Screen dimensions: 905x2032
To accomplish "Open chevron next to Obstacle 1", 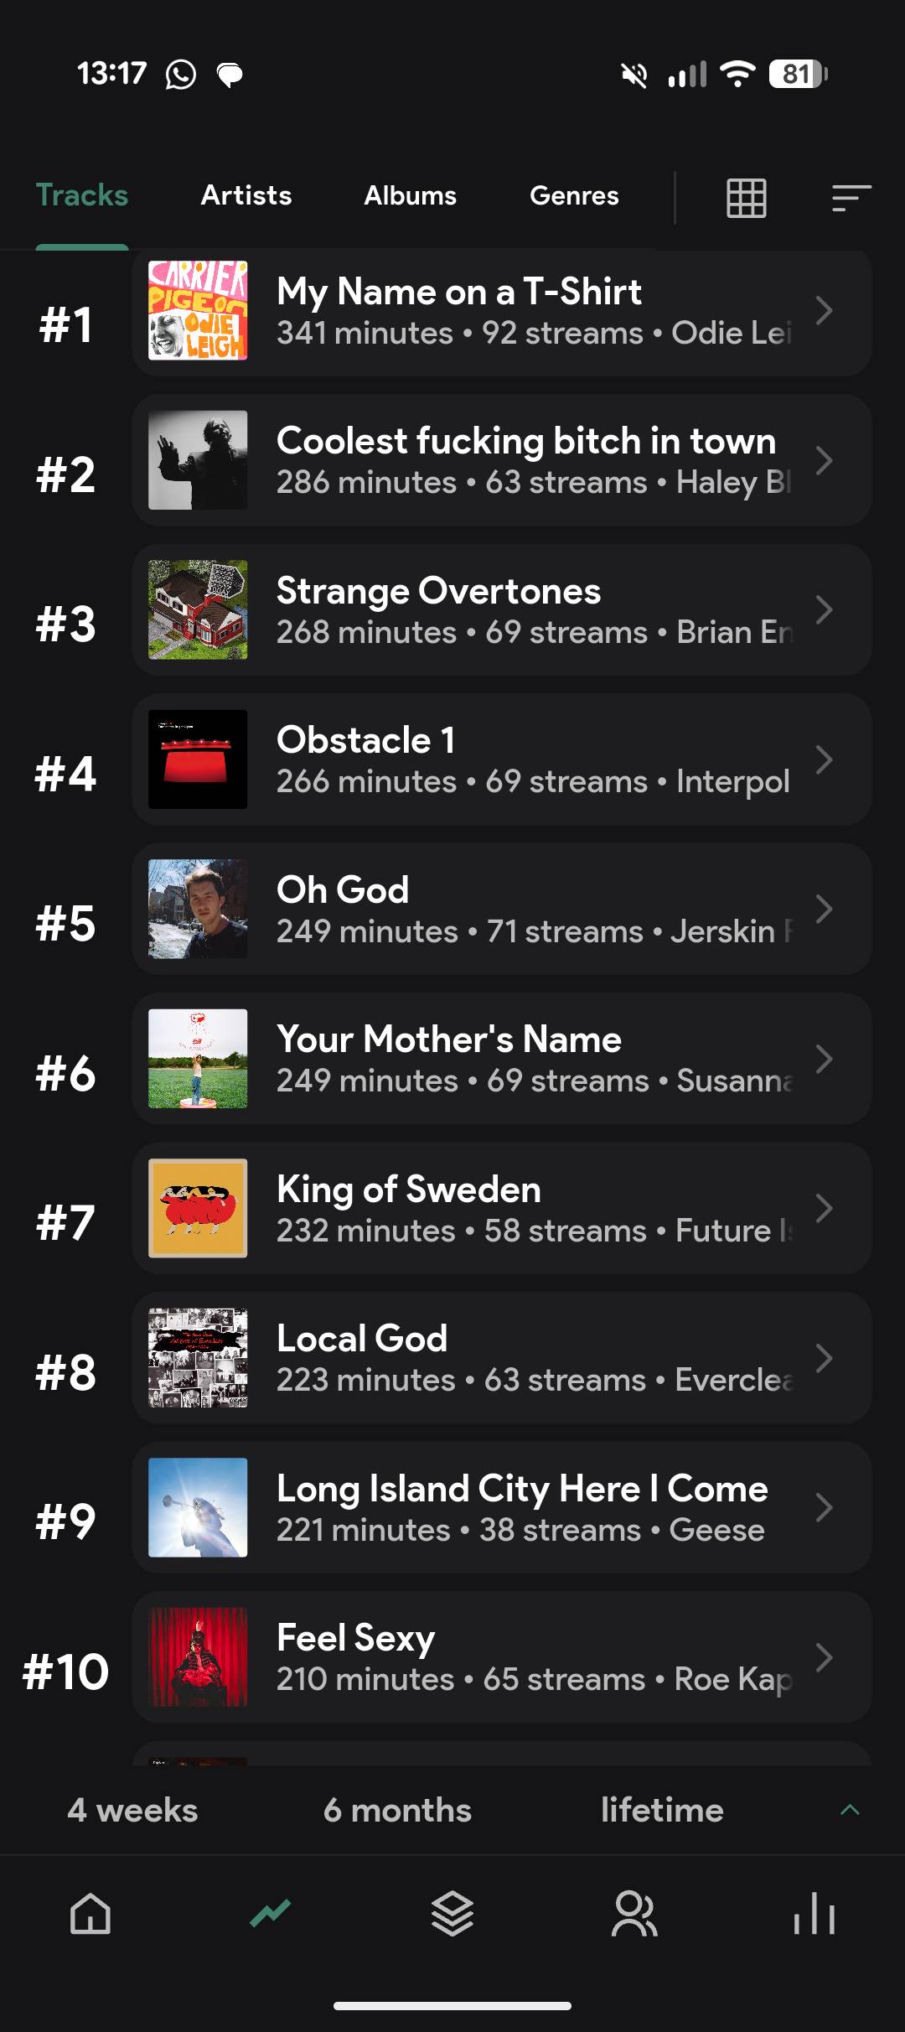I will pyautogui.click(x=824, y=759).
